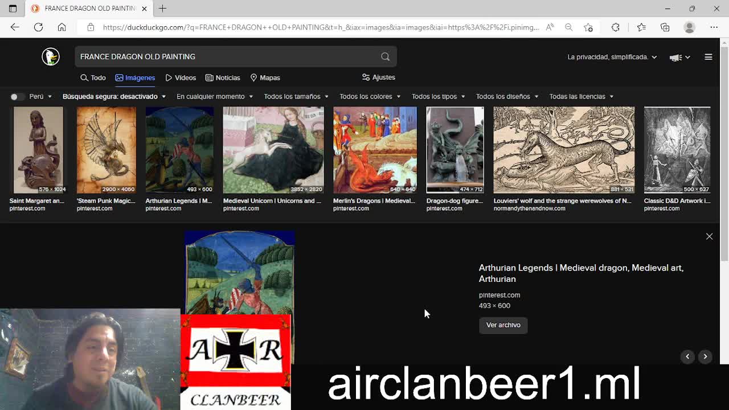Open the Todos los diseños filter
The image size is (729, 410).
507,97
